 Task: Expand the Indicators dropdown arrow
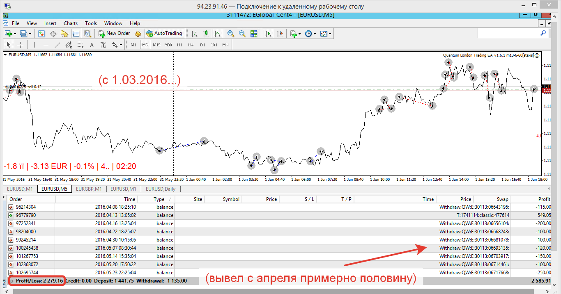click(x=300, y=34)
